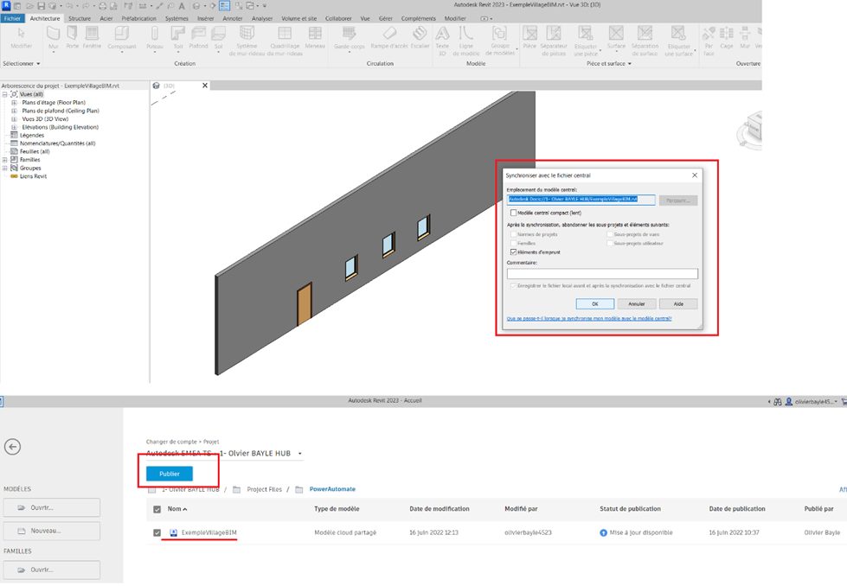
Task: Click Annuler in the sync dialog
Action: 636,303
